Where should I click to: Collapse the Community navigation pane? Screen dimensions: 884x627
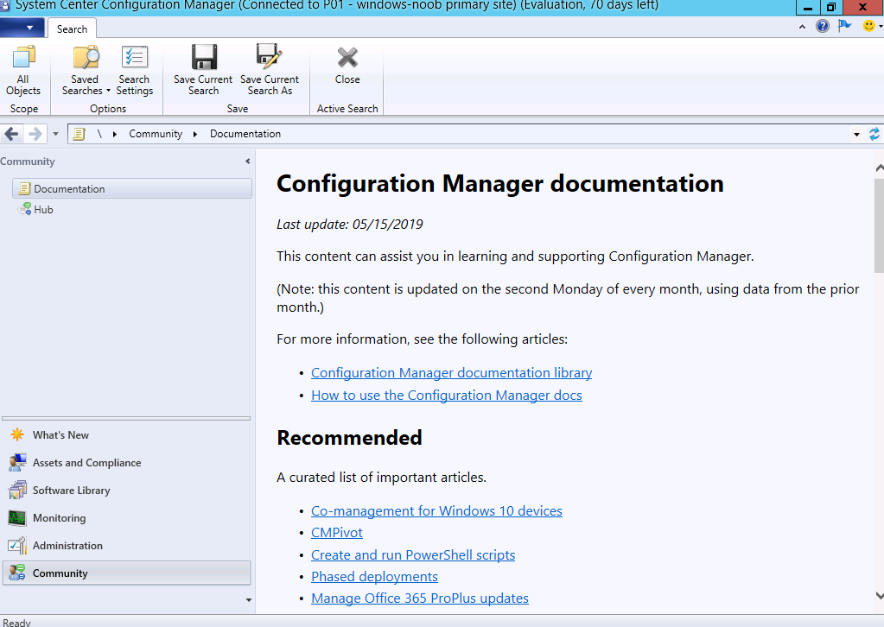(x=247, y=161)
